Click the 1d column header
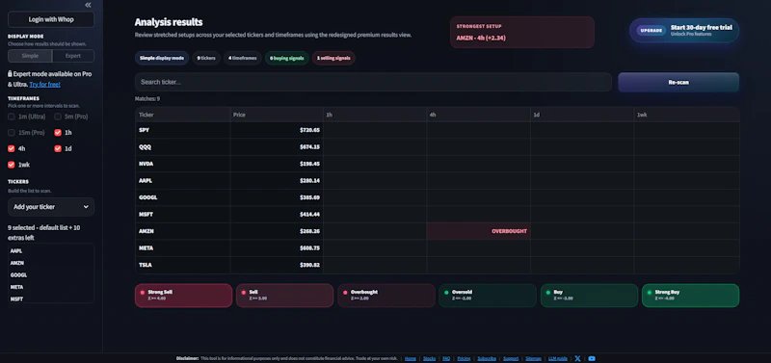 [582, 115]
